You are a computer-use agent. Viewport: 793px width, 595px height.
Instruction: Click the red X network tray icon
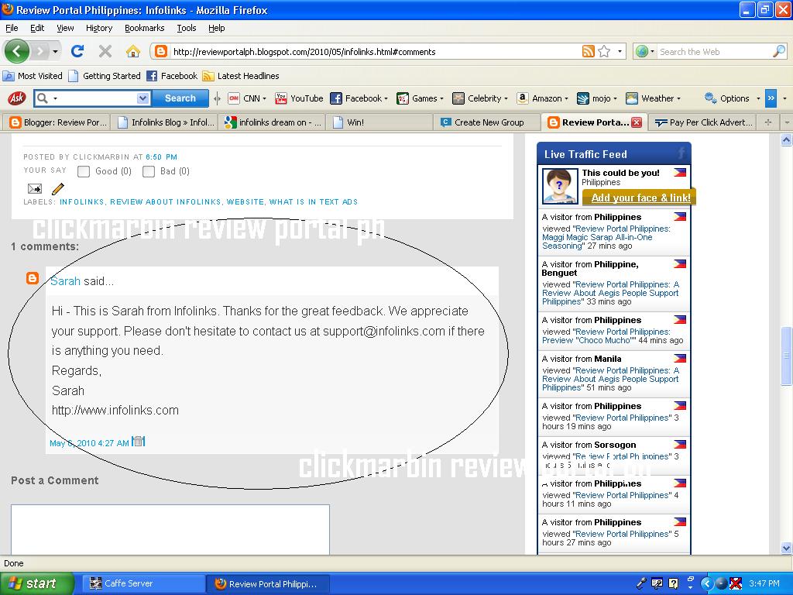point(736,583)
